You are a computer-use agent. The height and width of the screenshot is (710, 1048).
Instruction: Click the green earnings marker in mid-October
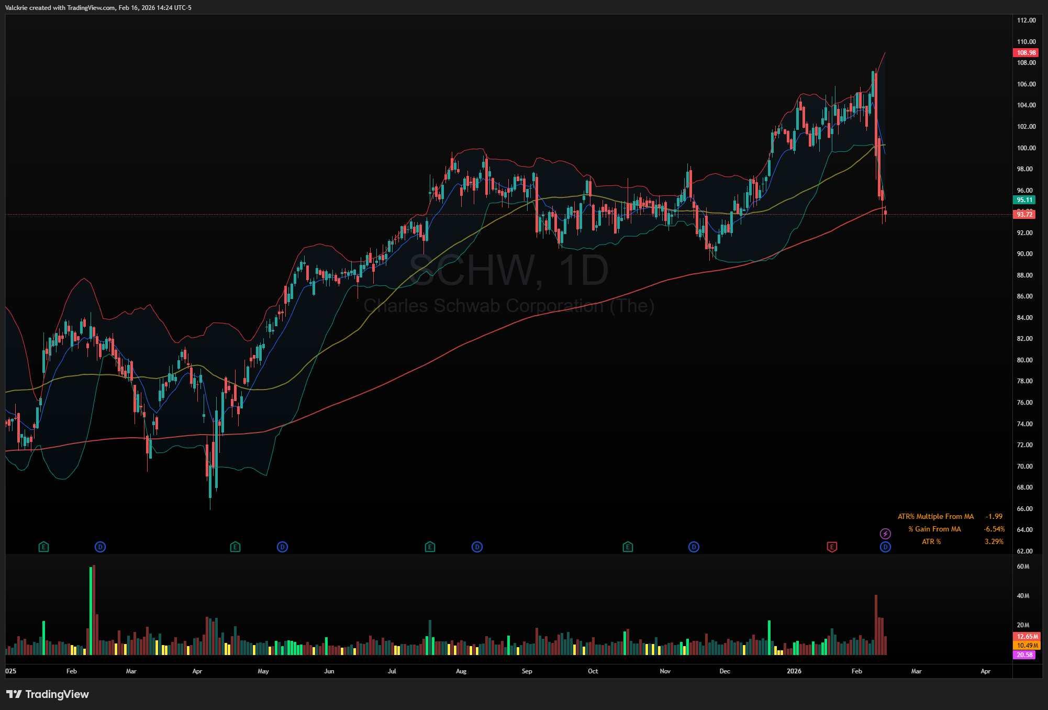(628, 547)
